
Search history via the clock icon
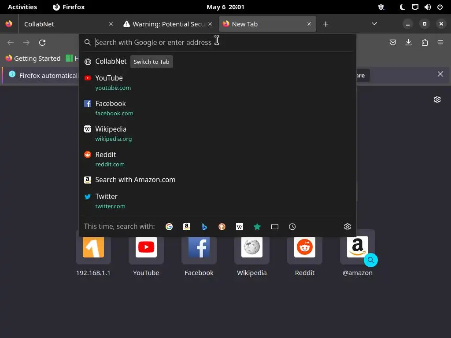(292, 227)
